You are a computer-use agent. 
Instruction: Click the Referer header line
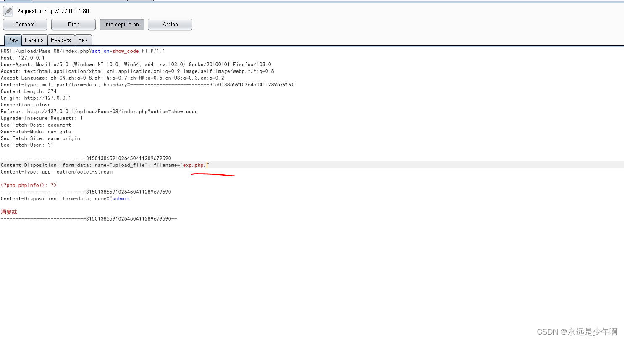click(99, 112)
